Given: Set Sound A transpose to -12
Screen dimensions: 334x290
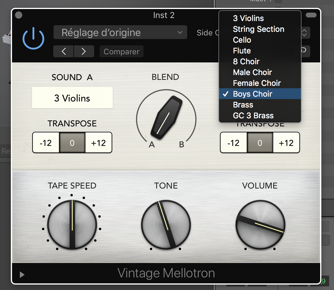Looking at the screenshot, I should [x=46, y=143].
